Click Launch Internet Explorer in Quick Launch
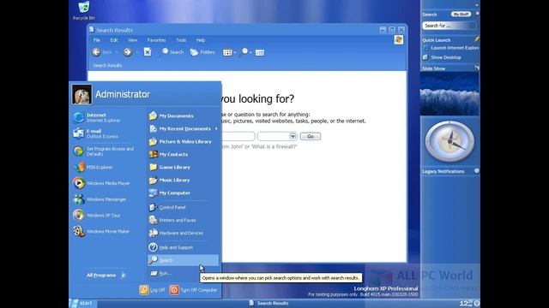Viewport: 549px width, 308px height. click(450, 48)
